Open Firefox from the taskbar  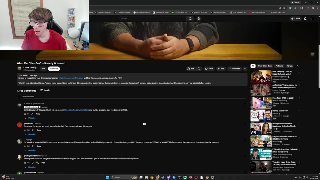[190, 177]
